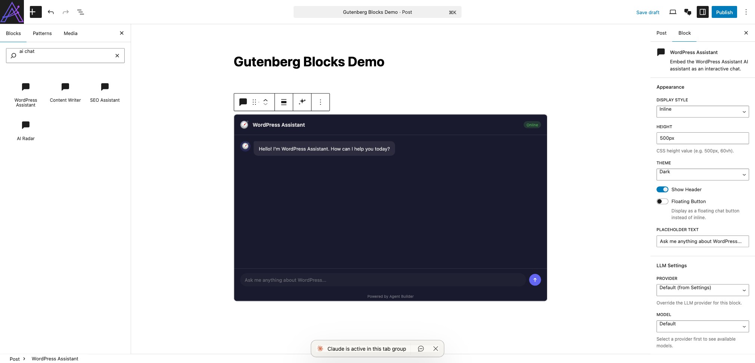Switch to the Patterns tab
This screenshot has height=363, width=755.
42,33
